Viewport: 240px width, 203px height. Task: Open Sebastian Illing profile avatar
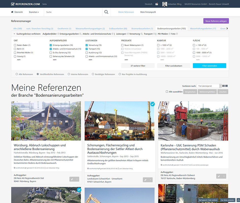(165, 4)
